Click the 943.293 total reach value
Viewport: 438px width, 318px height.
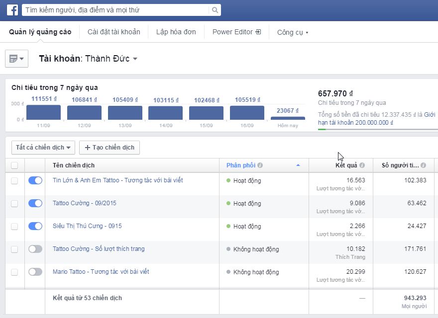coord(415,298)
